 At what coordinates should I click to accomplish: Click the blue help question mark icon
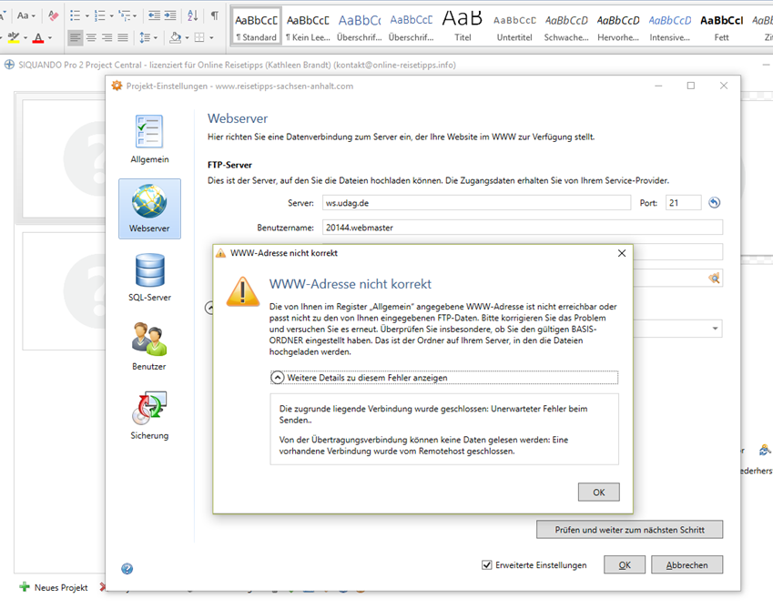click(127, 569)
